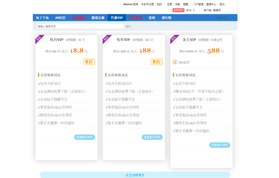Screen dimensions: 279x178
Task: Click VIP期限: 365 天 text
Action: click(x=143, y=40)
